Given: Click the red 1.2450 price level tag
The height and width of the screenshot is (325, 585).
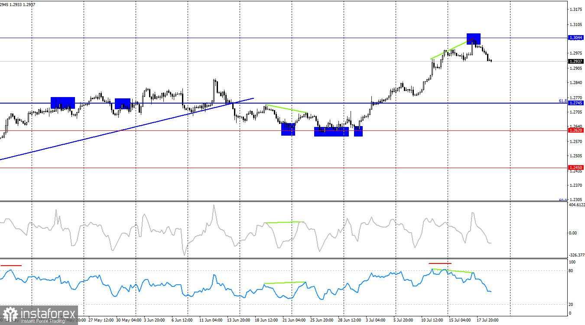Looking at the screenshot, I should [x=576, y=168].
